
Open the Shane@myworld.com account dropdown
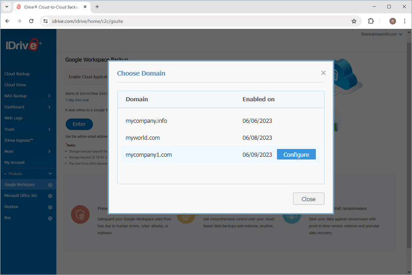click(x=381, y=34)
